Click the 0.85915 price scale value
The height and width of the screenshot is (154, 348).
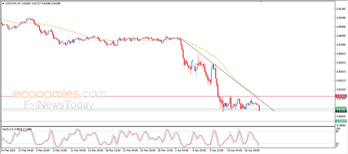click(341, 63)
